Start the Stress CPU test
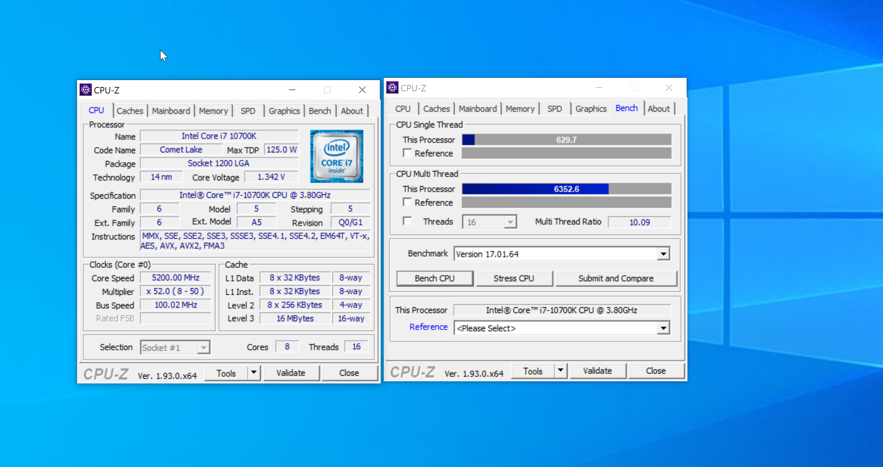This screenshot has width=883, height=467. (514, 278)
